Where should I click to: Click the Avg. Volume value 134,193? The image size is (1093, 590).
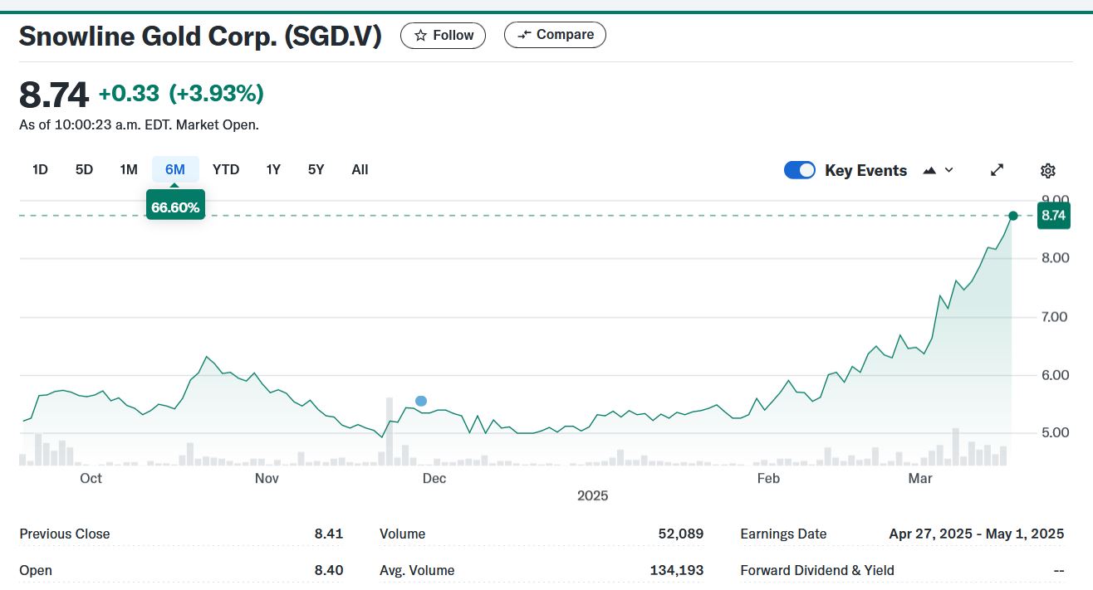click(x=677, y=570)
